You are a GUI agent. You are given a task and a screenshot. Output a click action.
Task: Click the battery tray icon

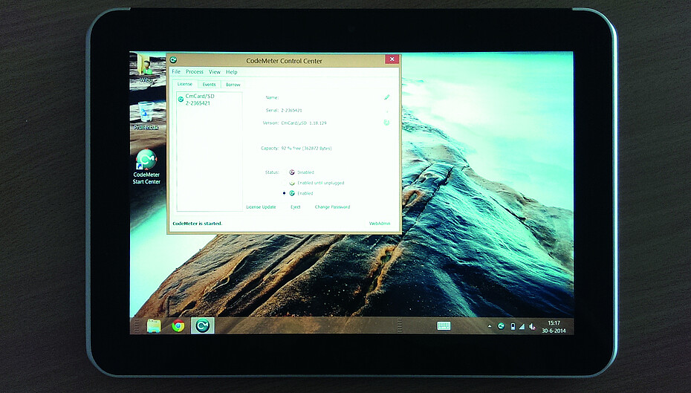[x=513, y=326]
